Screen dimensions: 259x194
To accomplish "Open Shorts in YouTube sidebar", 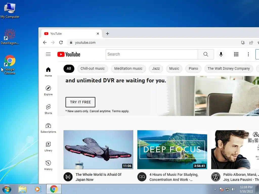I will [48, 109].
